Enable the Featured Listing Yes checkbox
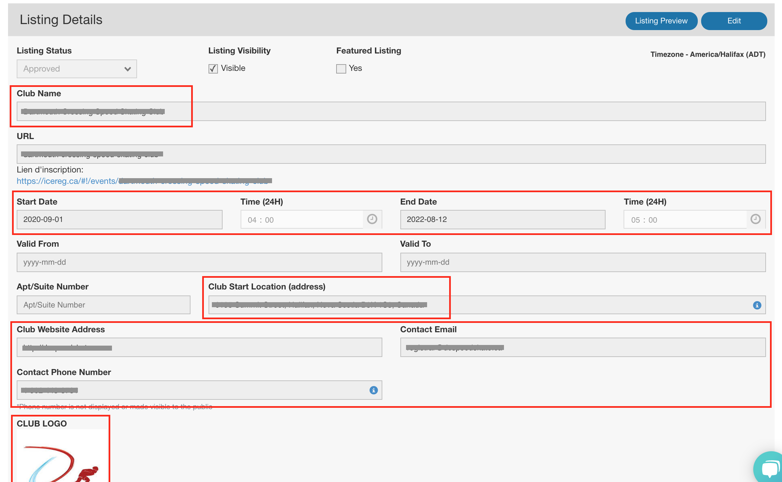 pyautogui.click(x=341, y=69)
